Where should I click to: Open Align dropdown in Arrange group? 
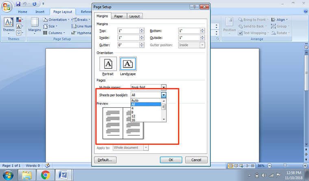[x=279, y=20]
